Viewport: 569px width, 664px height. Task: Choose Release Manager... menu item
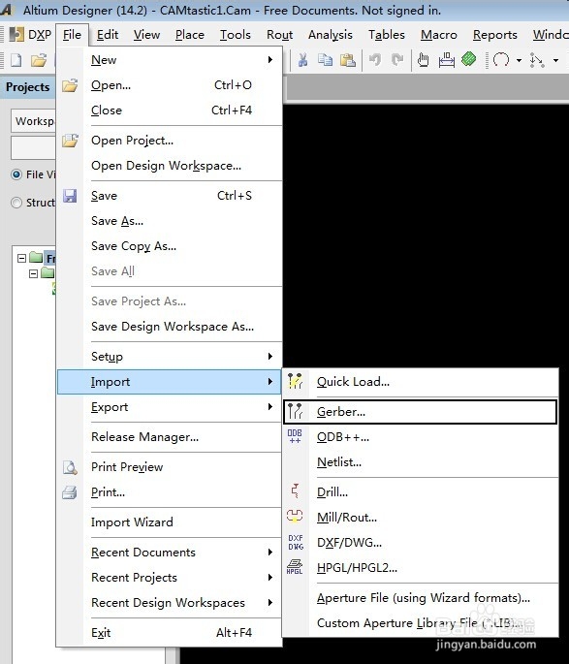tap(170, 436)
